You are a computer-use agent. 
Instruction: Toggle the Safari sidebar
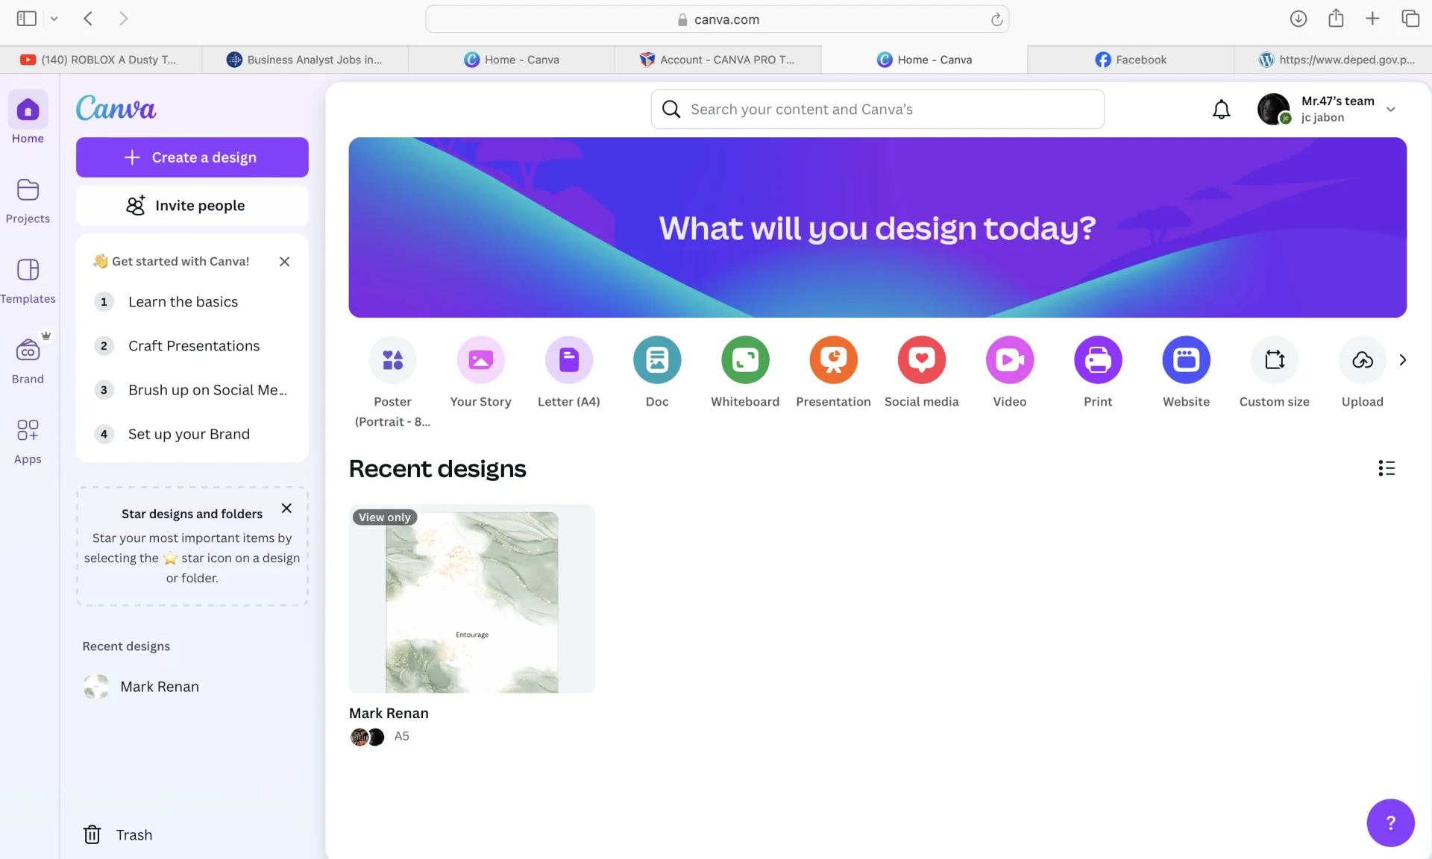click(27, 19)
